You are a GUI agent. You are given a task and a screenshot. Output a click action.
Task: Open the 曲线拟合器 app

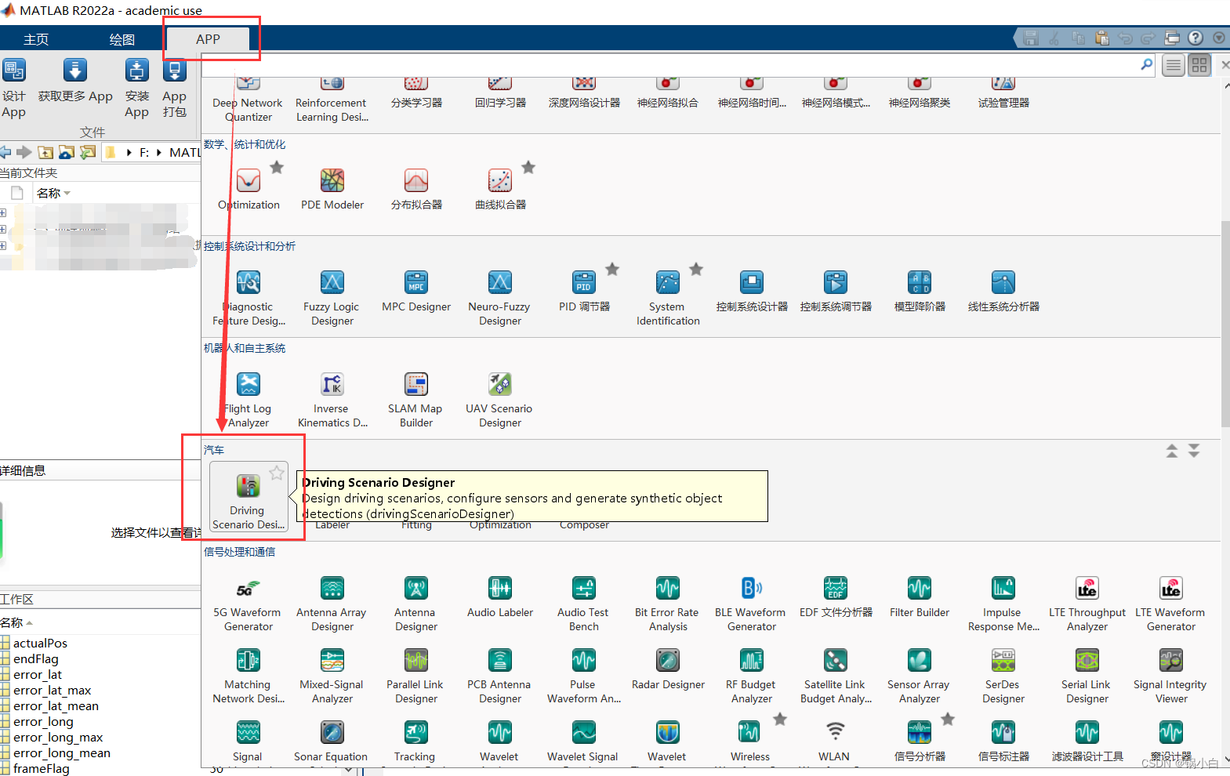point(500,189)
